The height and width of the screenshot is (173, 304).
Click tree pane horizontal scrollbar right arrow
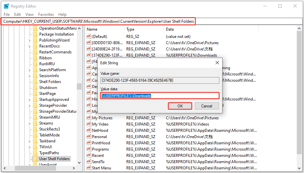pos(74,168)
